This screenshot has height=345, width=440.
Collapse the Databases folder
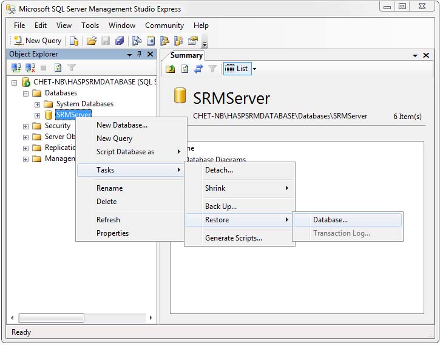[26, 94]
